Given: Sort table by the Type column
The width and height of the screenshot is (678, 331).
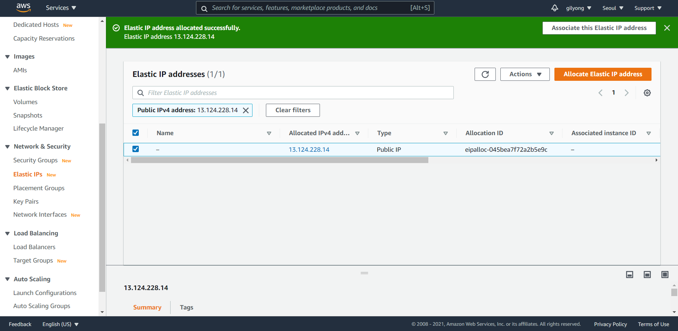Looking at the screenshot, I should click(x=446, y=133).
